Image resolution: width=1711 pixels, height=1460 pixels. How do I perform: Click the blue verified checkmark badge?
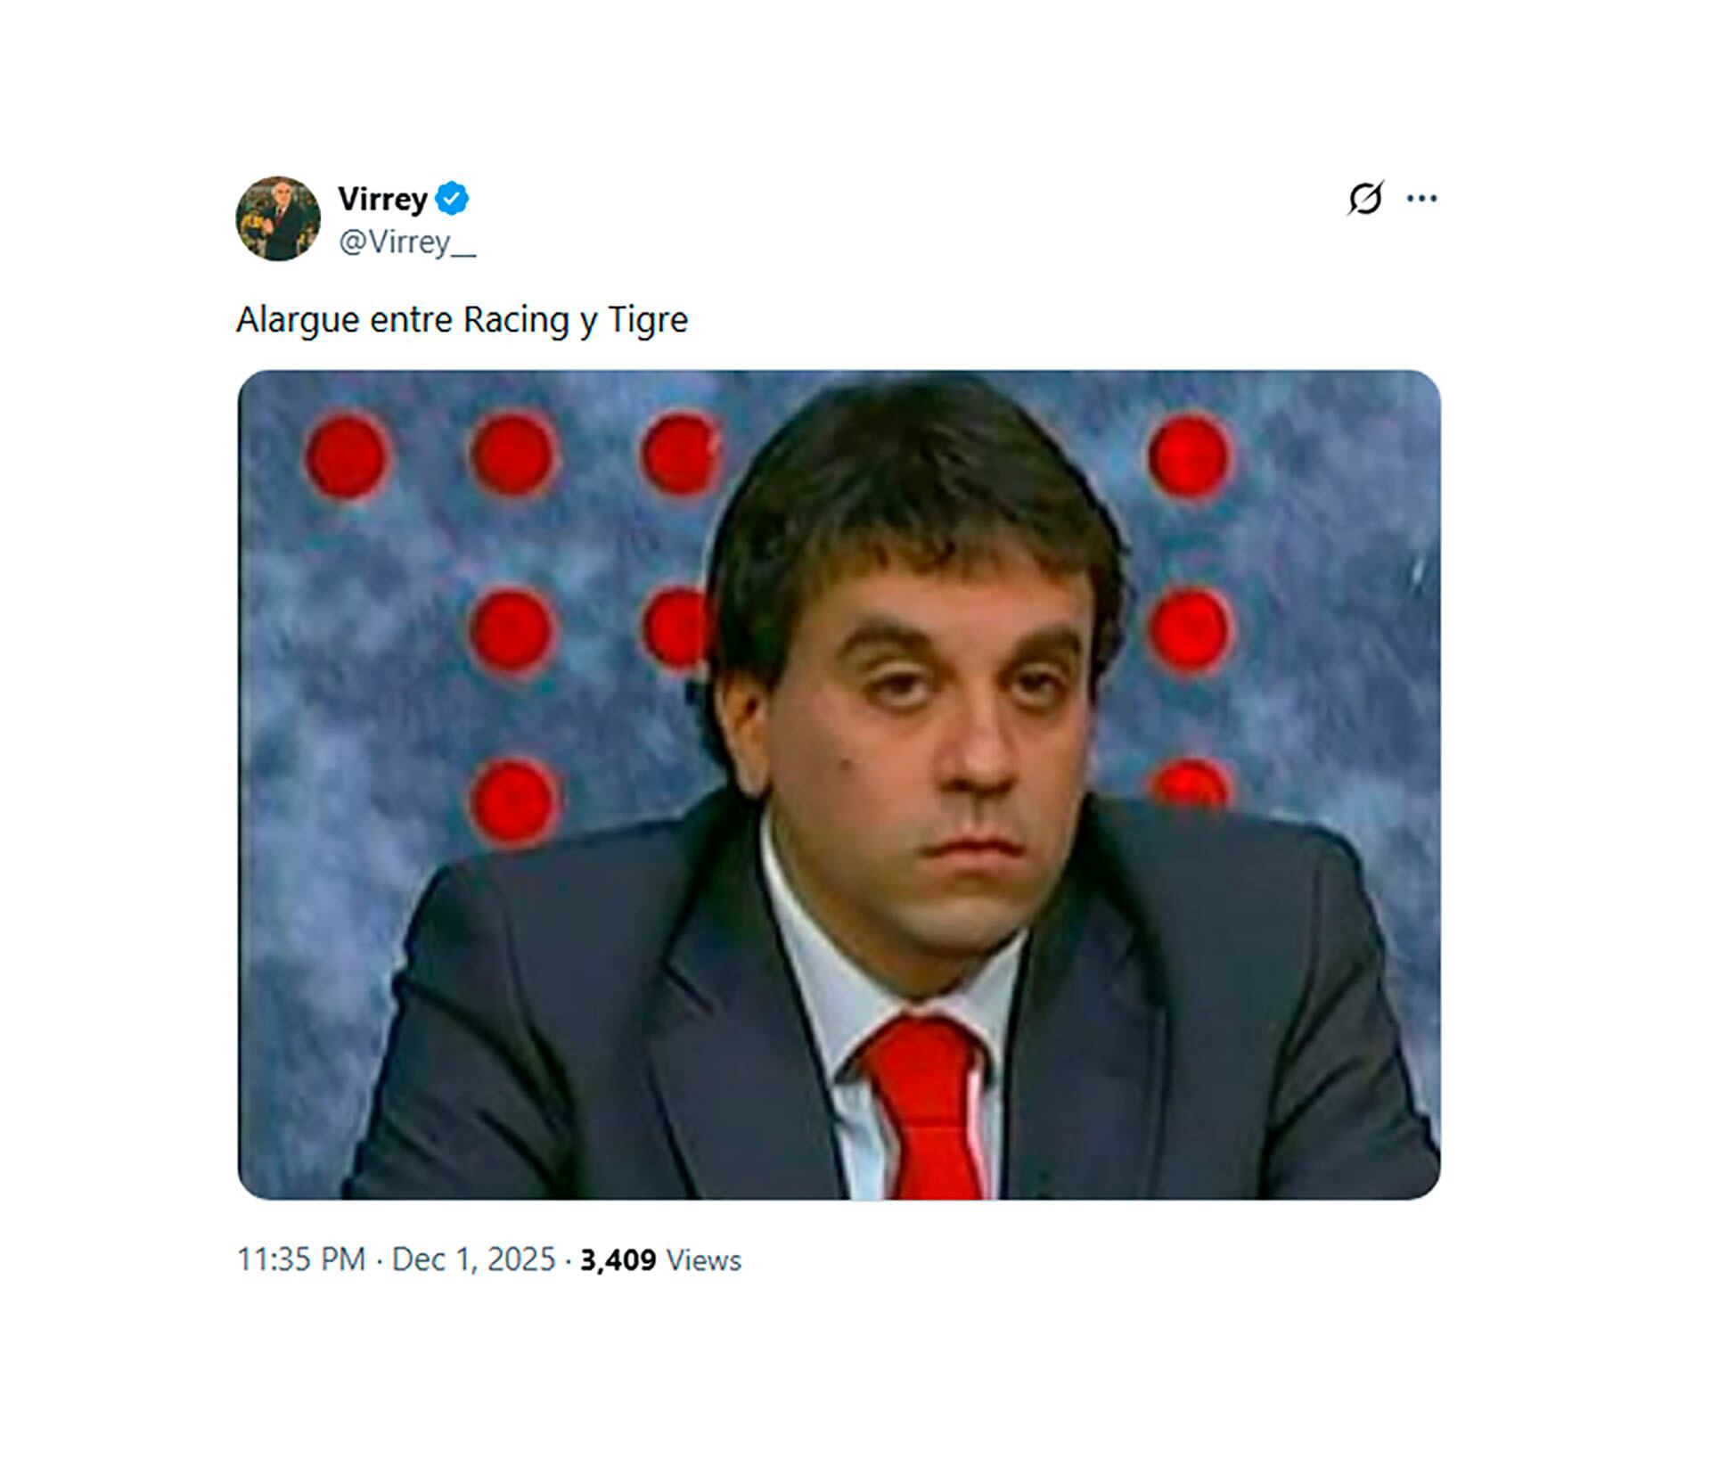pyautogui.click(x=453, y=198)
